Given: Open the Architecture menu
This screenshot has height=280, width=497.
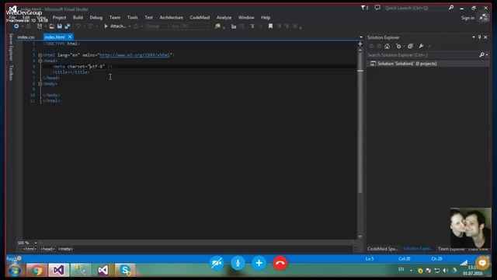Looking at the screenshot, I should click(x=171, y=17).
